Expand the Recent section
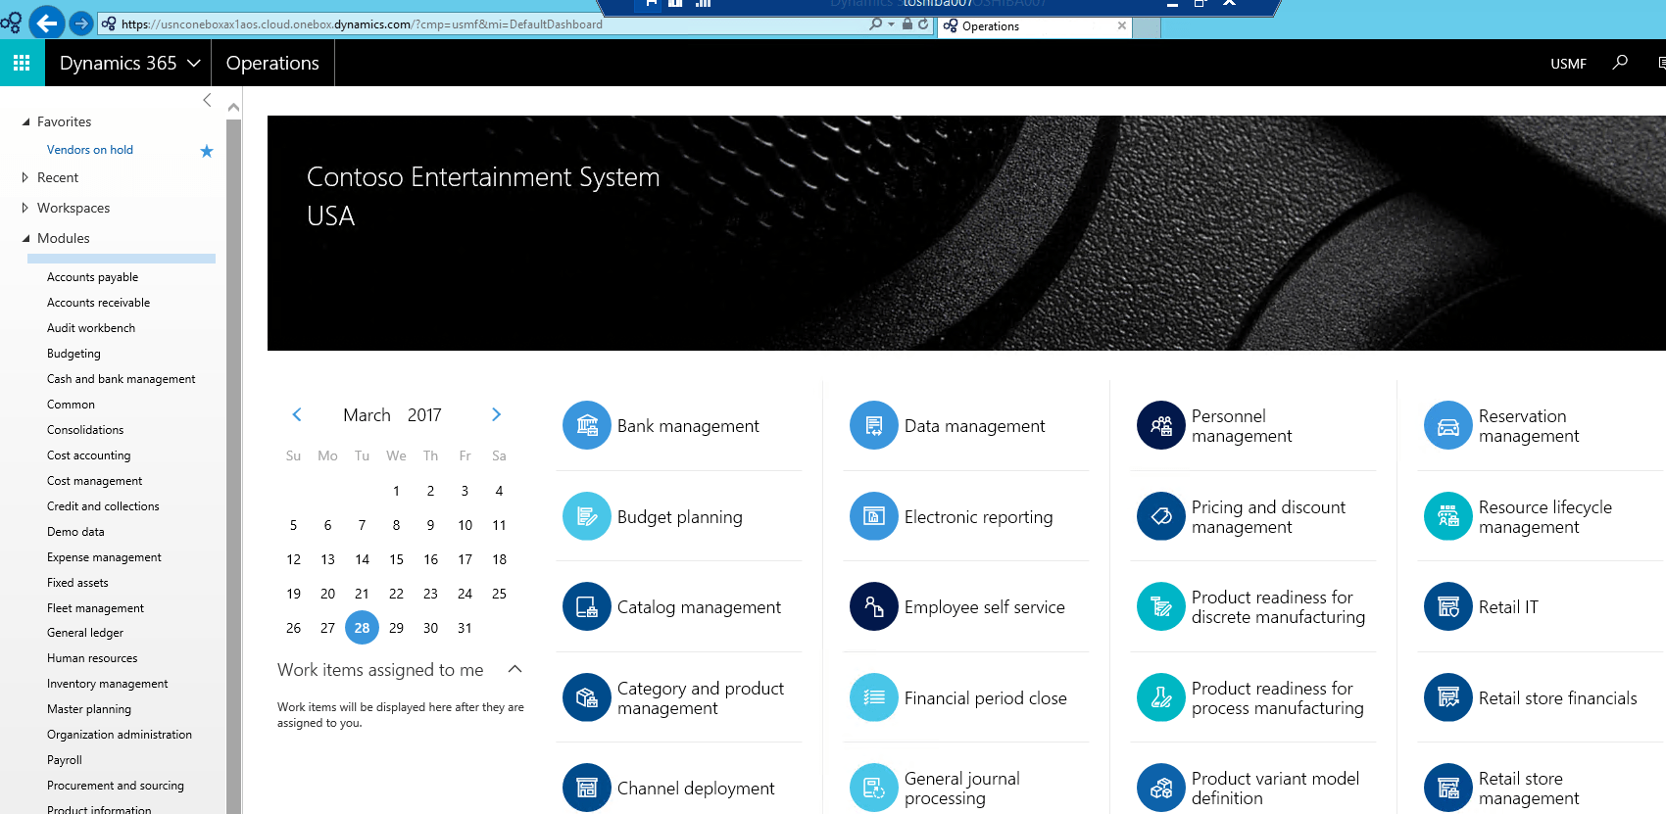1666x814 pixels. pos(25,177)
